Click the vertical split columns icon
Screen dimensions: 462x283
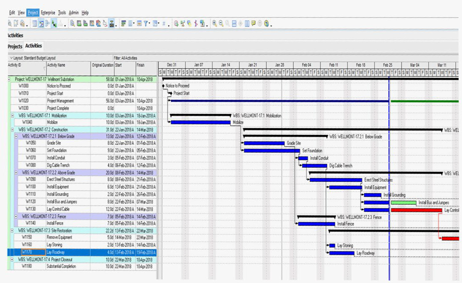pyautogui.click(x=247, y=24)
